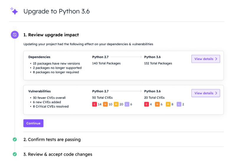This screenshot has width=236, height=165.
Task: Click Python 2.7 label in Dependencies card
Action: pos(100,57)
